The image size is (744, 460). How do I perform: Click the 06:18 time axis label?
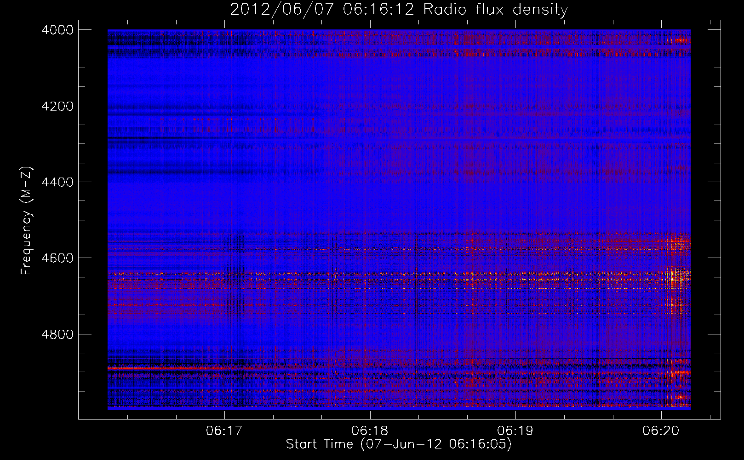click(370, 431)
